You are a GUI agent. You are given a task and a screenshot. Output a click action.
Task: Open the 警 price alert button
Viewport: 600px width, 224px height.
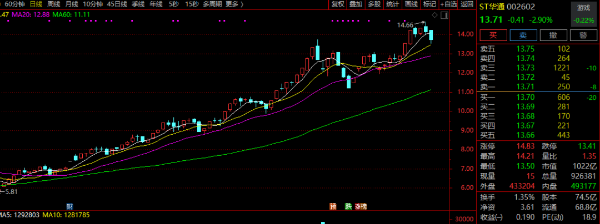(x=583, y=35)
